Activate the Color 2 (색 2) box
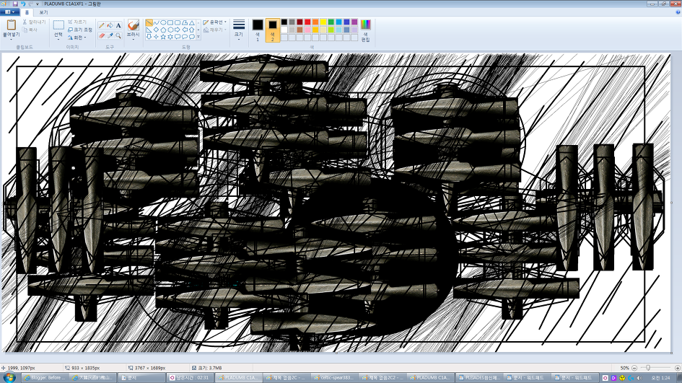The width and height of the screenshot is (682, 383). tap(273, 29)
